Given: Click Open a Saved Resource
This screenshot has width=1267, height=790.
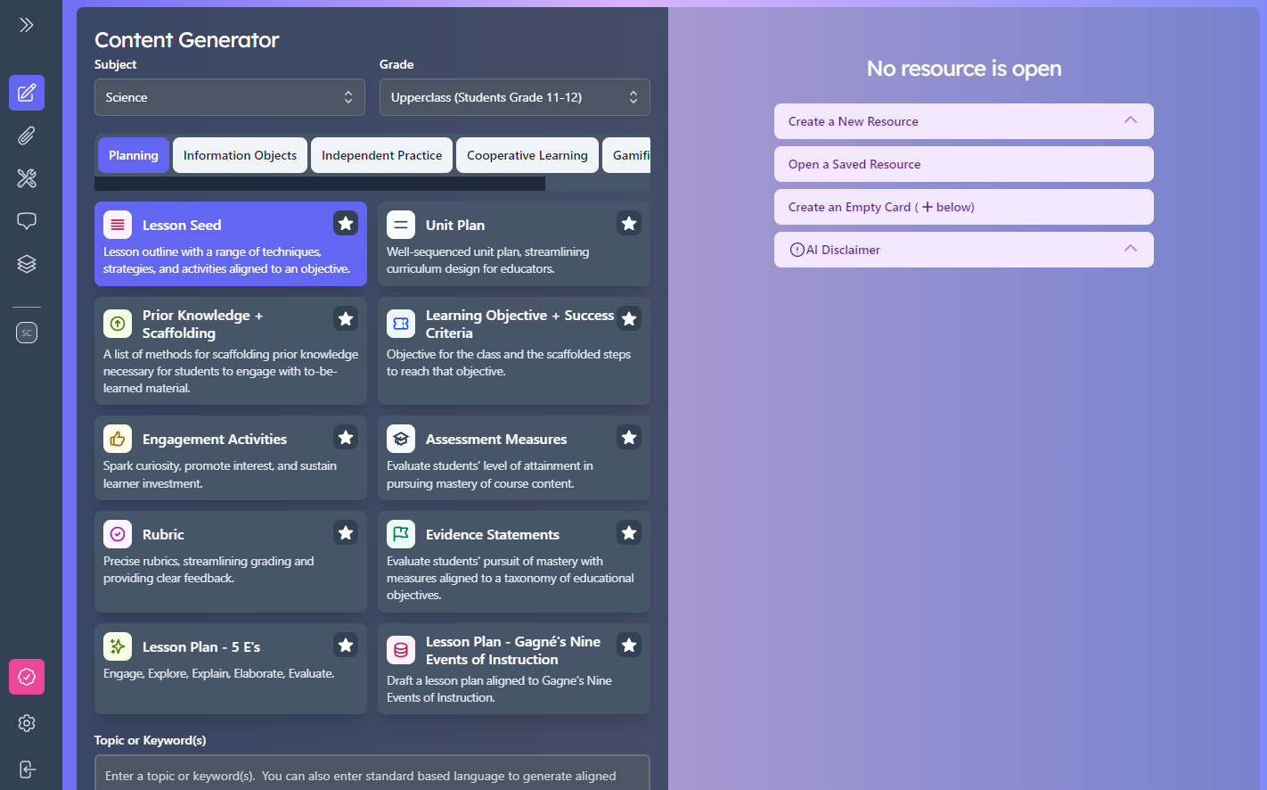Looking at the screenshot, I should (963, 164).
